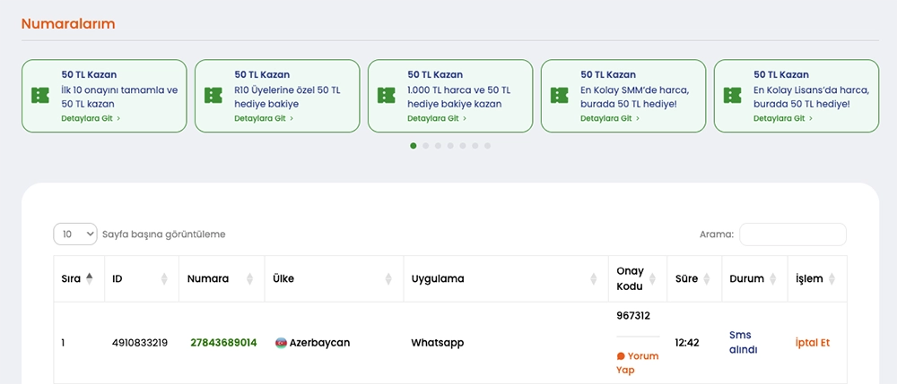Click the phone number 27843689014
Screen dimensions: 897x384
(223, 343)
